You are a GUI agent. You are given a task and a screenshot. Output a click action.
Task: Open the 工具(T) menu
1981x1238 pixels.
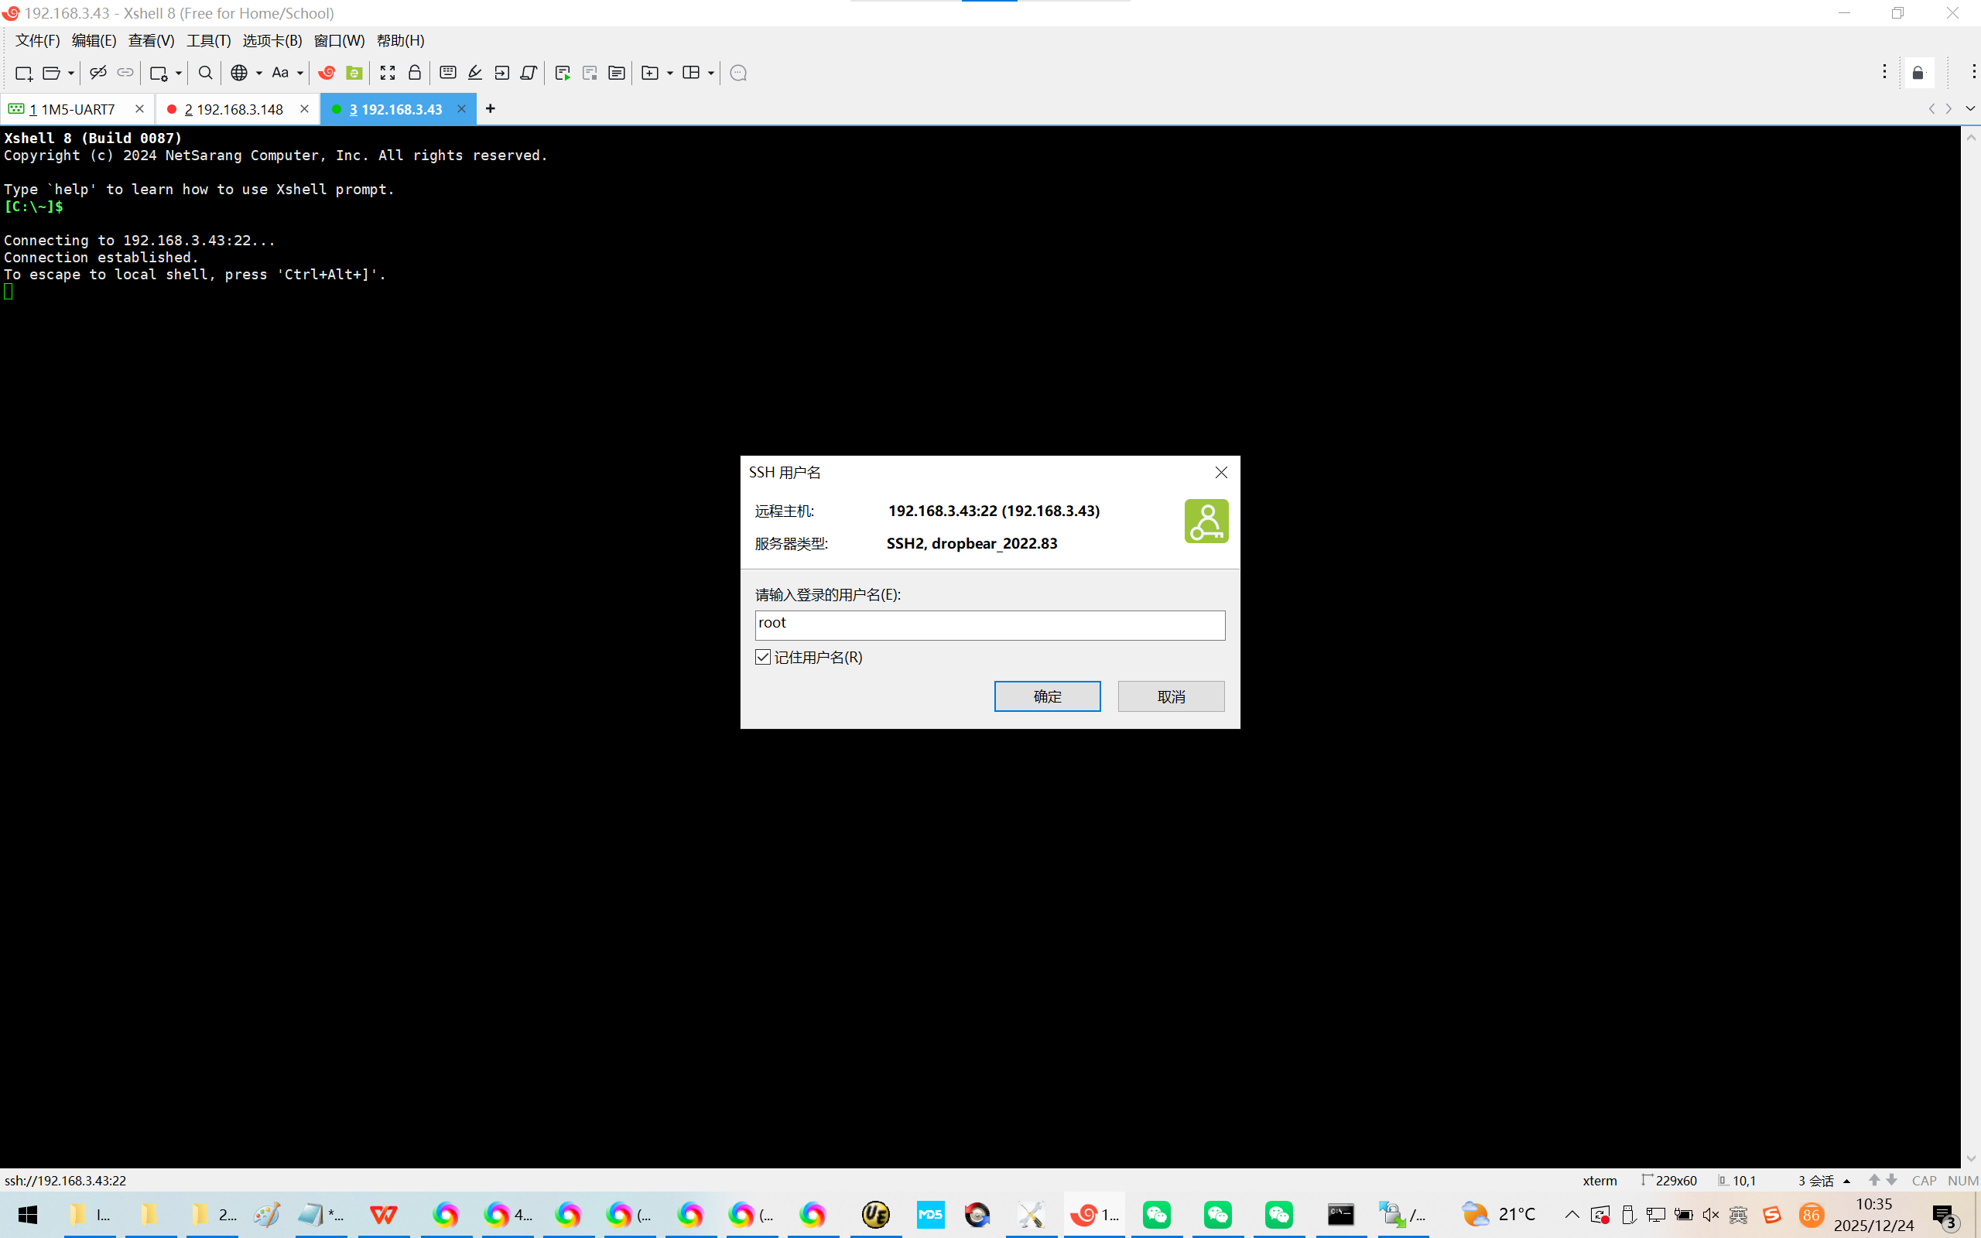pyautogui.click(x=208, y=40)
